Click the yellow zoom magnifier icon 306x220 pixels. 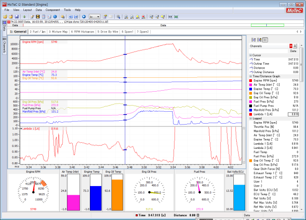(138, 17)
